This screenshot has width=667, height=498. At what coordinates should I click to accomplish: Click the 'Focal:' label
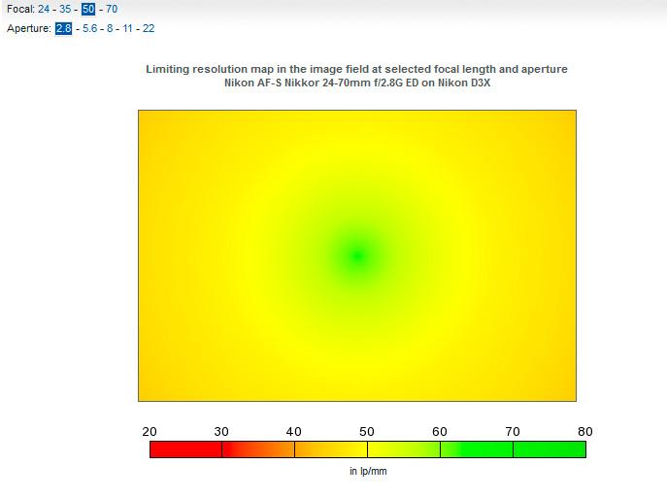tap(20, 9)
